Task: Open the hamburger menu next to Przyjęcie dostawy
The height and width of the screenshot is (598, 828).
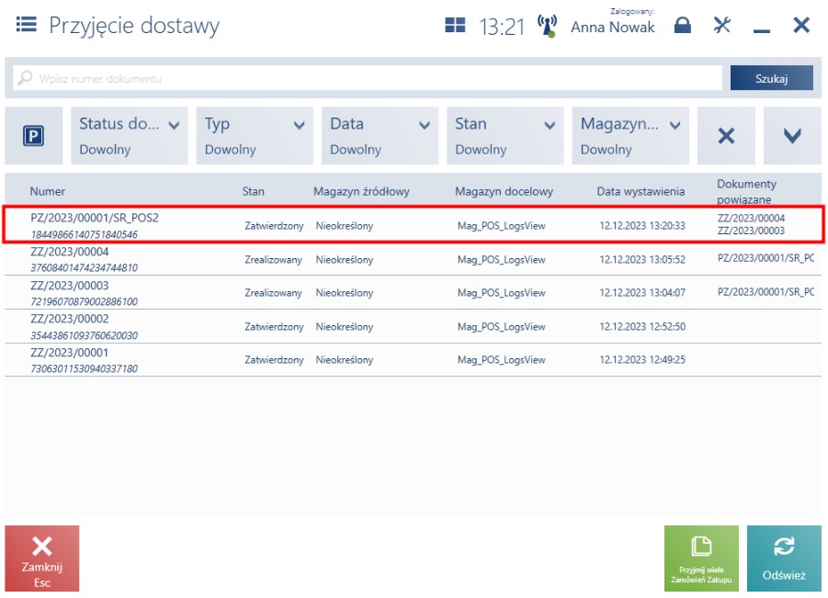Action: pyautogui.click(x=27, y=24)
